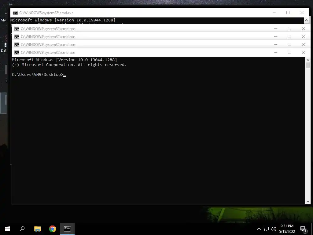Click the C:\Users\VM5\Desktop> prompt line
Viewport: 313px width, 235px height.
click(39, 75)
